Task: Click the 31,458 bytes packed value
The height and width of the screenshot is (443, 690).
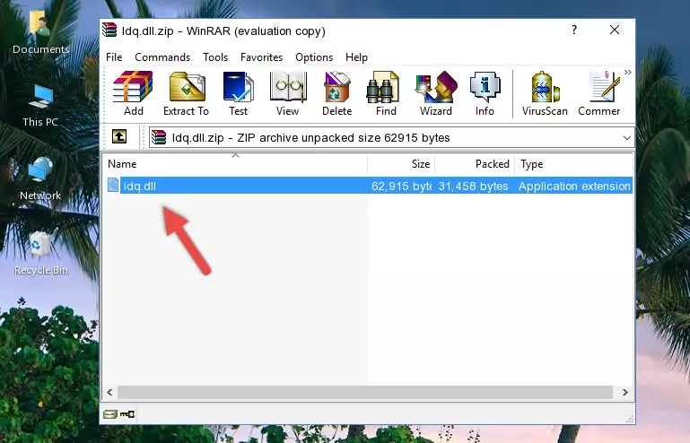Action: coord(473,187)
